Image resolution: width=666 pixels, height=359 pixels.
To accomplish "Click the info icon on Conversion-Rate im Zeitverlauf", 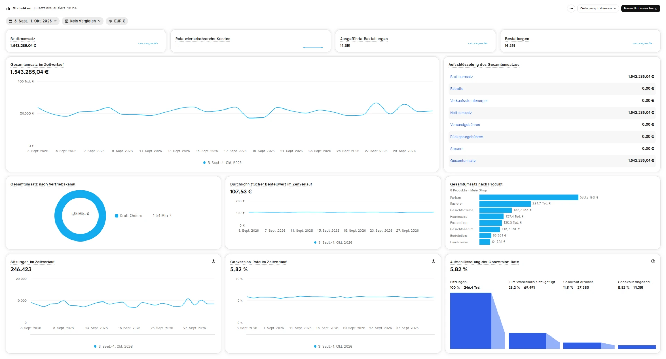I will tap(433, 261).
